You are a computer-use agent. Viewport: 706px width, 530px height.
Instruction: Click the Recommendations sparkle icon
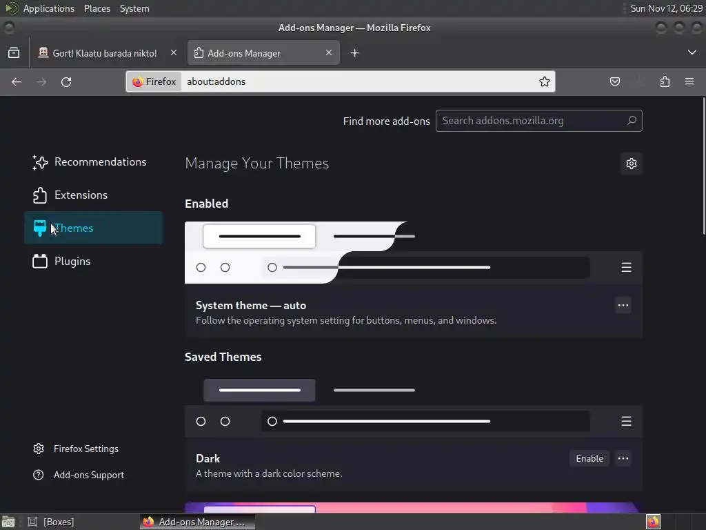[39, 162]
